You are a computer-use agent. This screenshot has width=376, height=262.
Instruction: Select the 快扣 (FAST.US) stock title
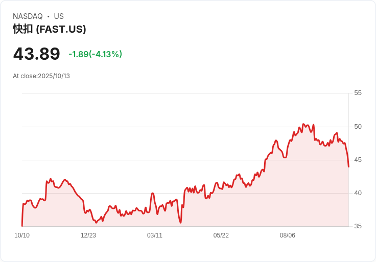pos(50,29)
